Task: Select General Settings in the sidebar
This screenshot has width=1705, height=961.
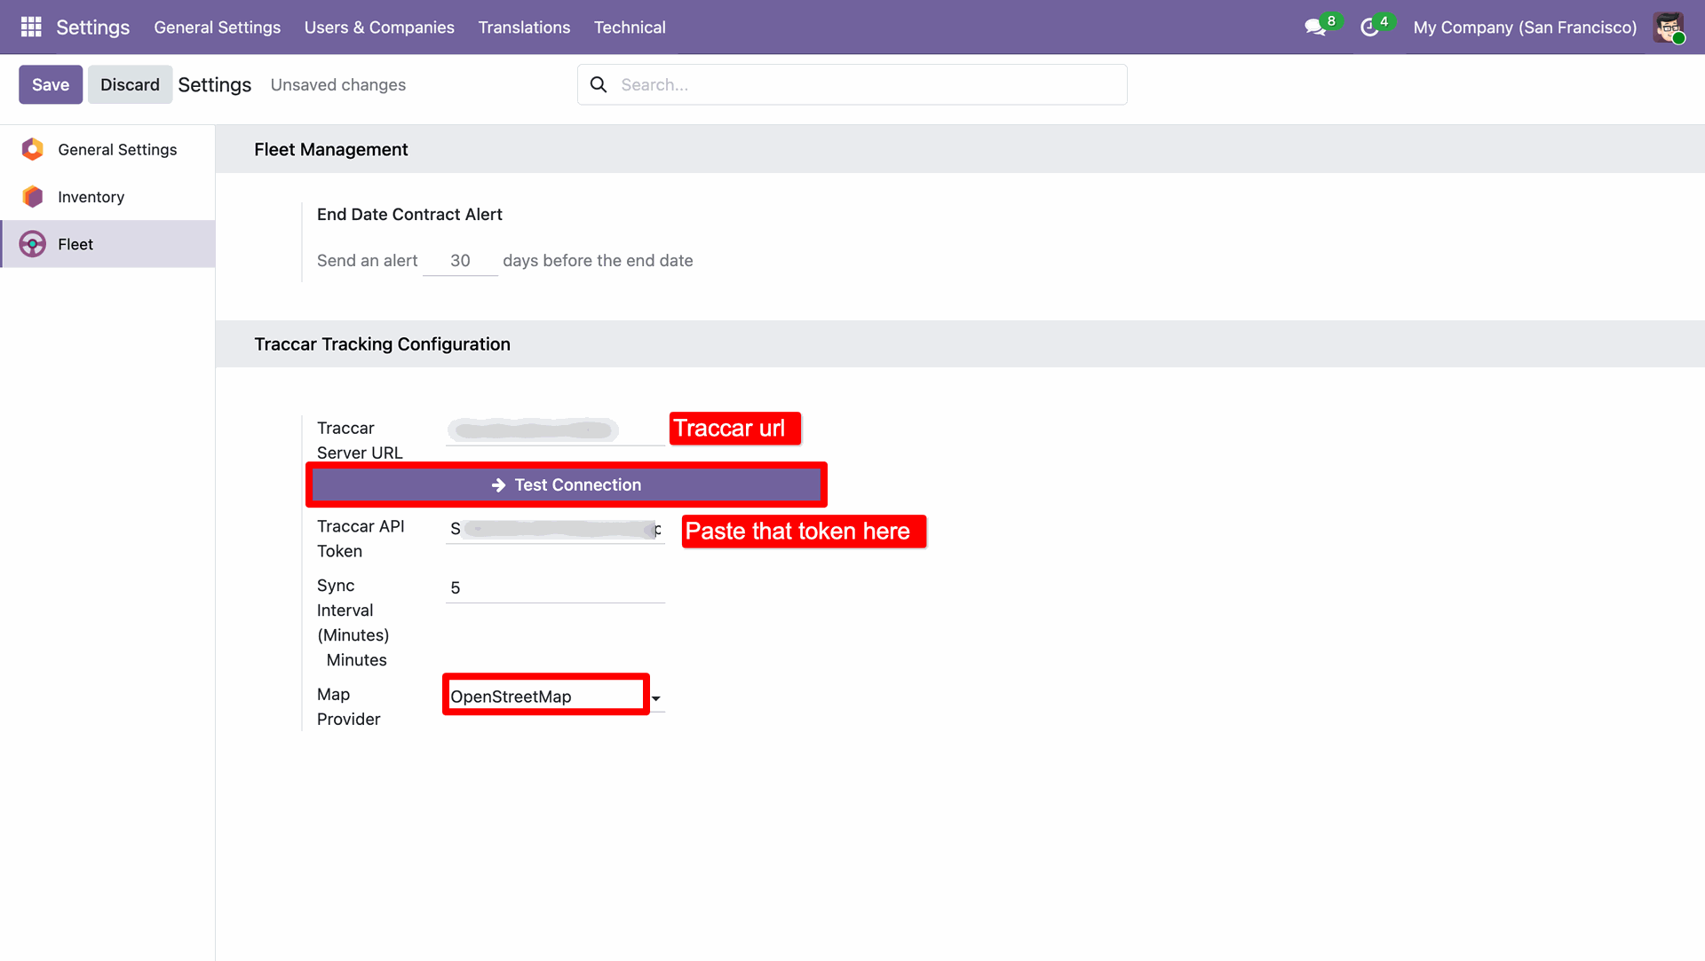Action: click(x=108, y=149)
